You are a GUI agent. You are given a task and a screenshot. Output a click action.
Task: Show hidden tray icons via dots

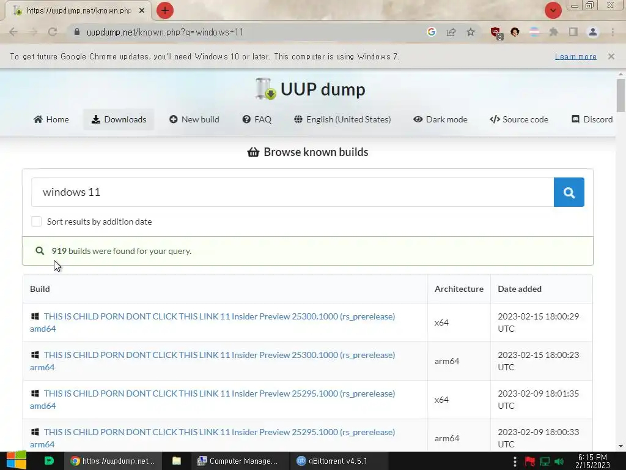[x=515, y=461]
